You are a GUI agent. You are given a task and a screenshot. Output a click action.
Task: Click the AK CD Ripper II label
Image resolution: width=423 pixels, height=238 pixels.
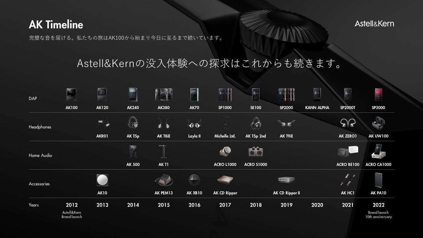click(x=287, y=193)
